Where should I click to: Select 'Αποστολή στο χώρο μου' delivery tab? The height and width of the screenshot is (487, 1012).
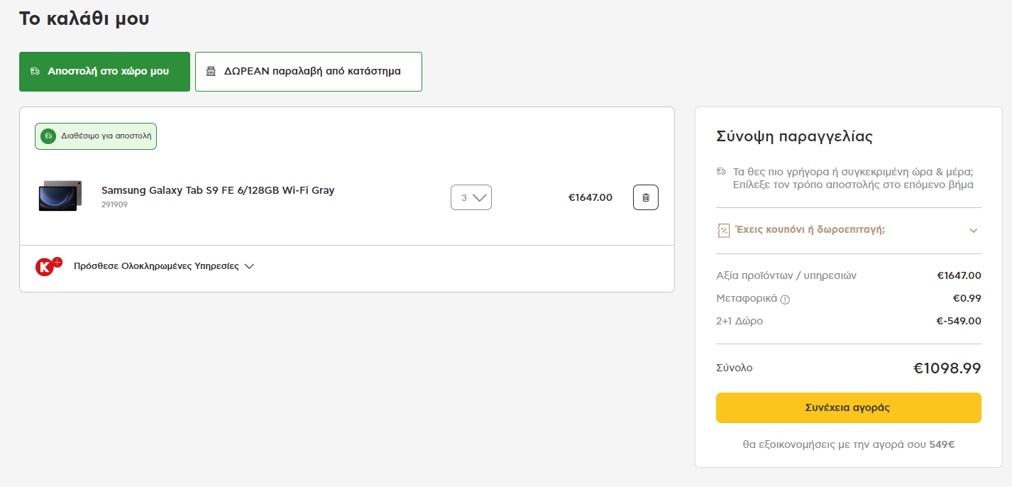point(104,72)
